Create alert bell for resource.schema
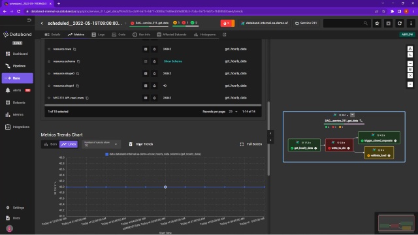The width and height of the screenshot is (418, 235). (154, 61)
